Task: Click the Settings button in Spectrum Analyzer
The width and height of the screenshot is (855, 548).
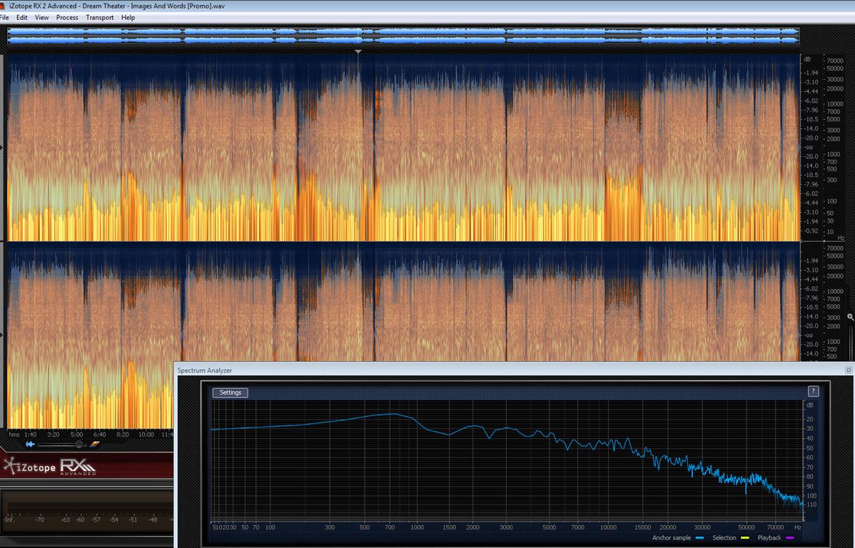Action: (x=230, y=392)
